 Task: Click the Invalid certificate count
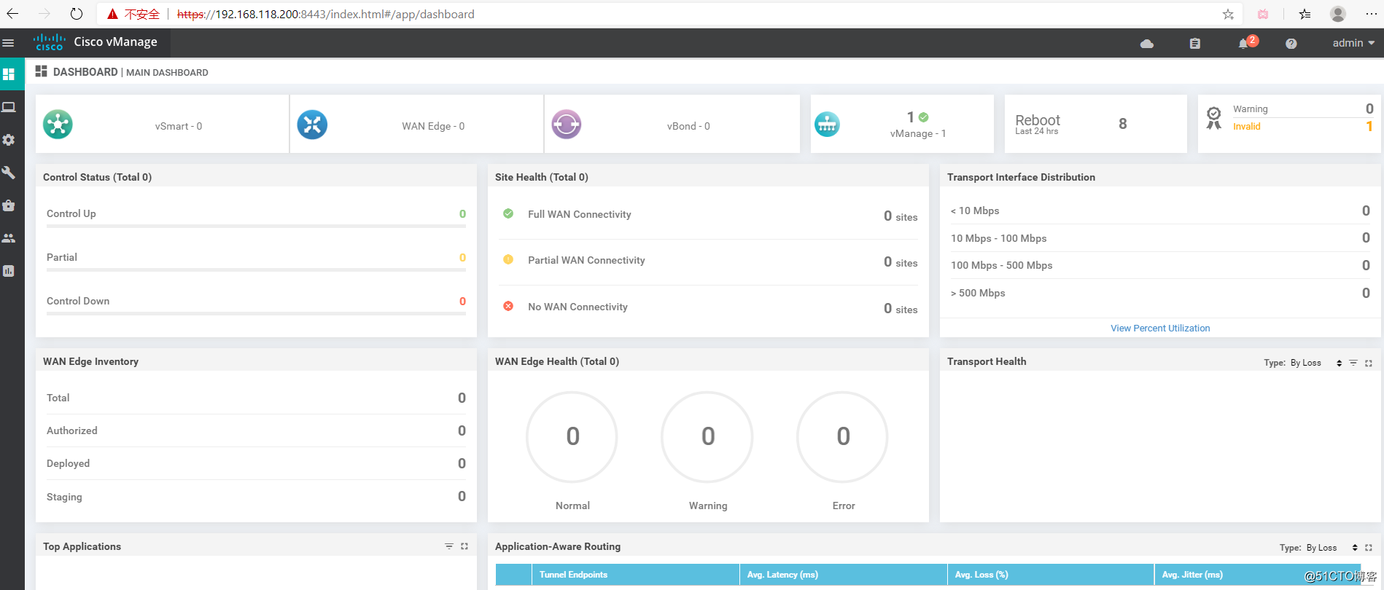(1369, 126)
